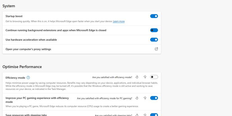The image size is (232, 116).
Task: Click the proxy settings external link icon
Action: pos(156,49)
